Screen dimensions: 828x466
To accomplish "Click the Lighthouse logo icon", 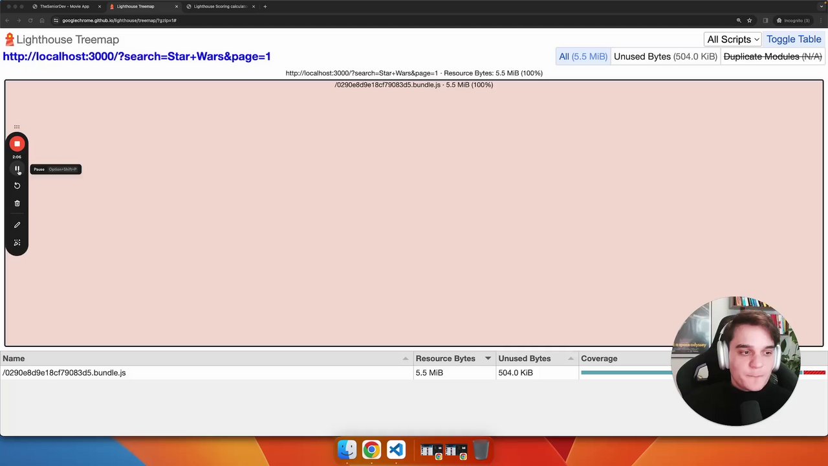I will click(9, 39).
